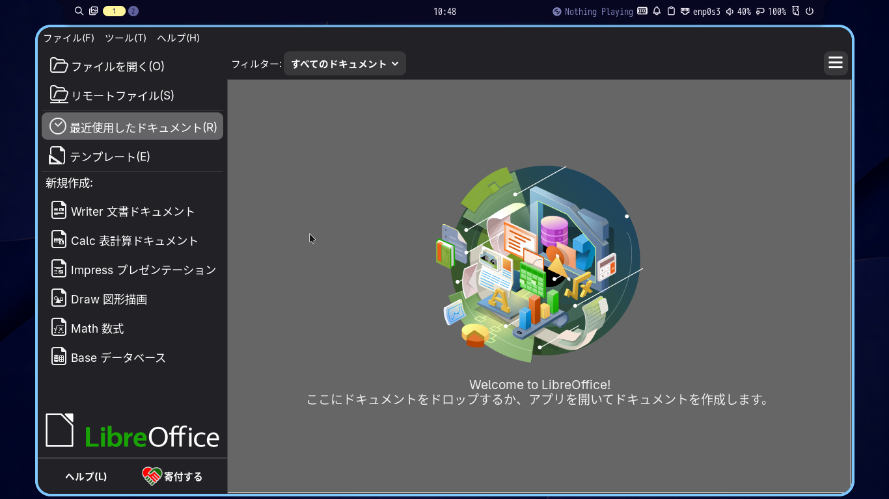Open the ツール(T) menu
The image size is (889, 499).
(126, 38)
